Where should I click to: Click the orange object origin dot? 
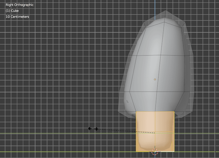click(x=155, y=79)
